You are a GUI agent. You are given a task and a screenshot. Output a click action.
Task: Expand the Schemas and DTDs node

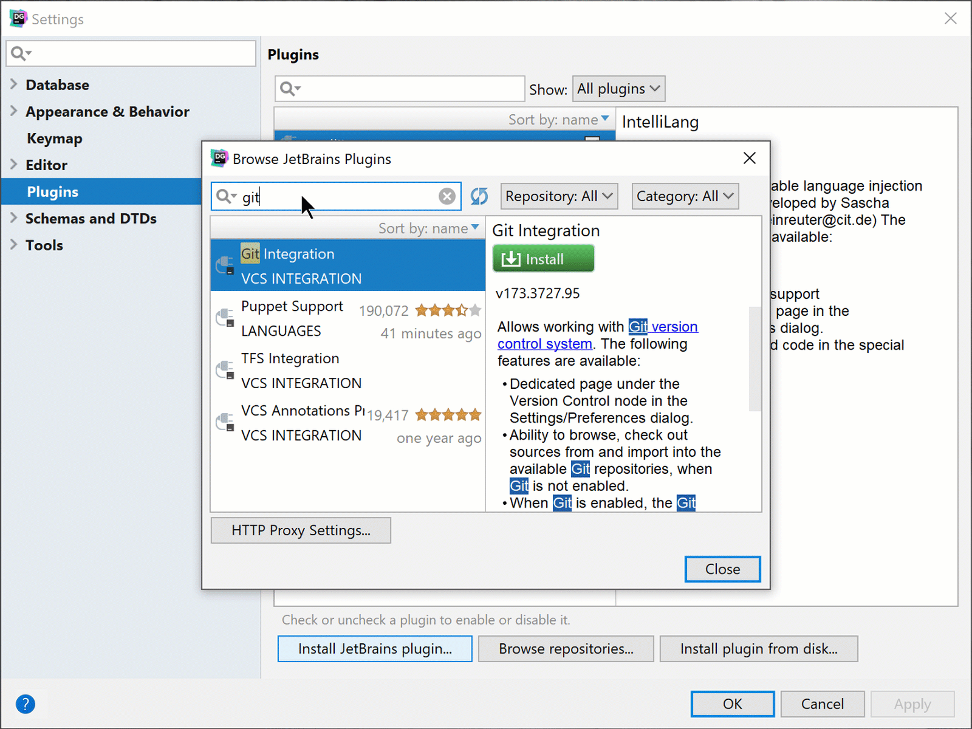13,218
